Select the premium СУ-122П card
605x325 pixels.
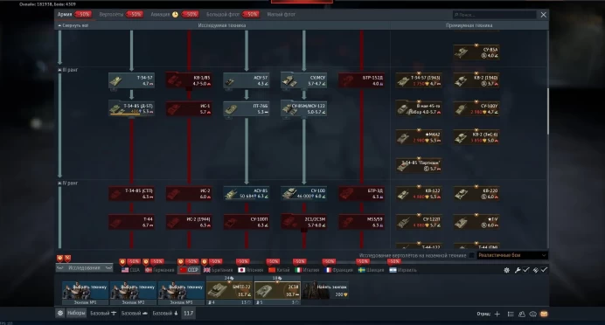[x=419, y=222]
